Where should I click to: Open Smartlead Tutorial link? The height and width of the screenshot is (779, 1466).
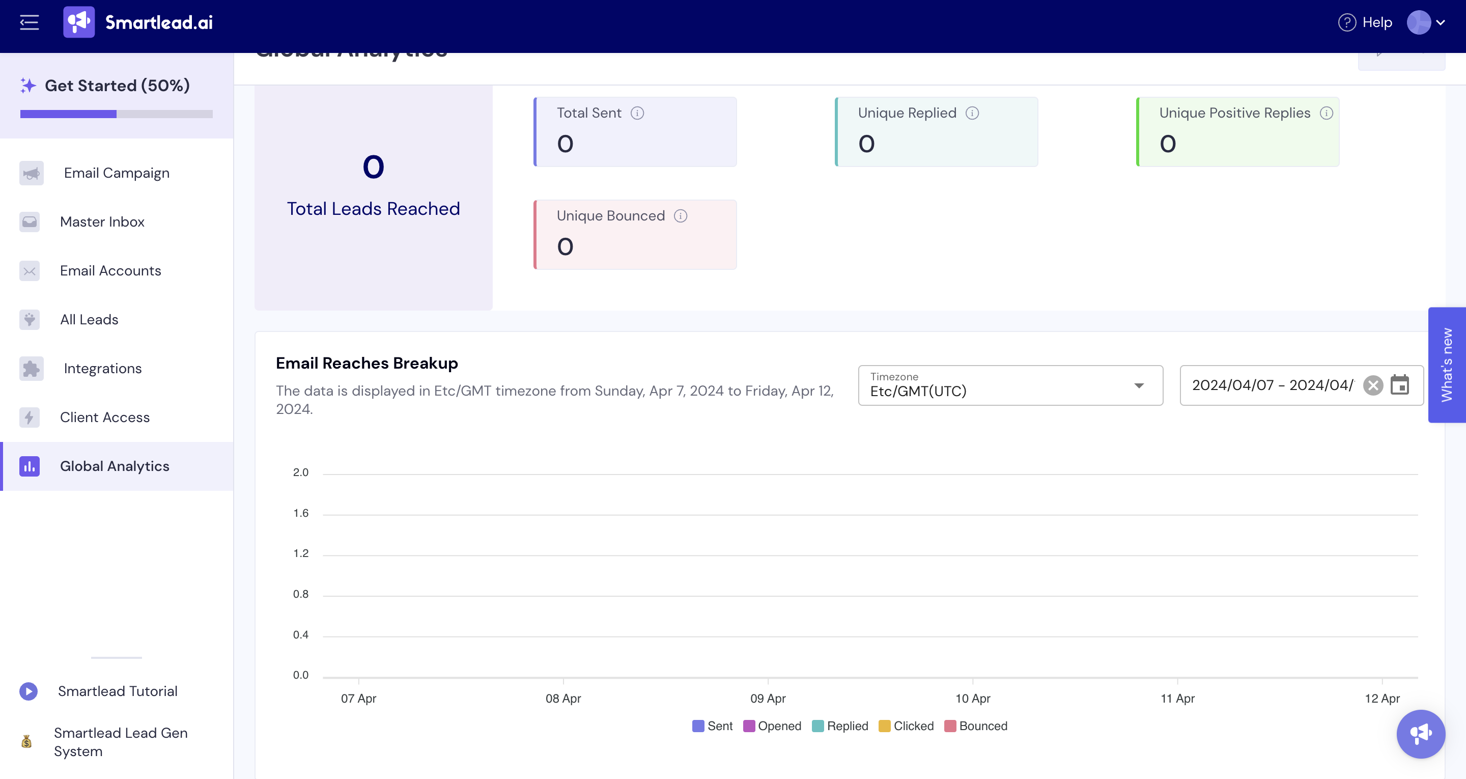117,691
